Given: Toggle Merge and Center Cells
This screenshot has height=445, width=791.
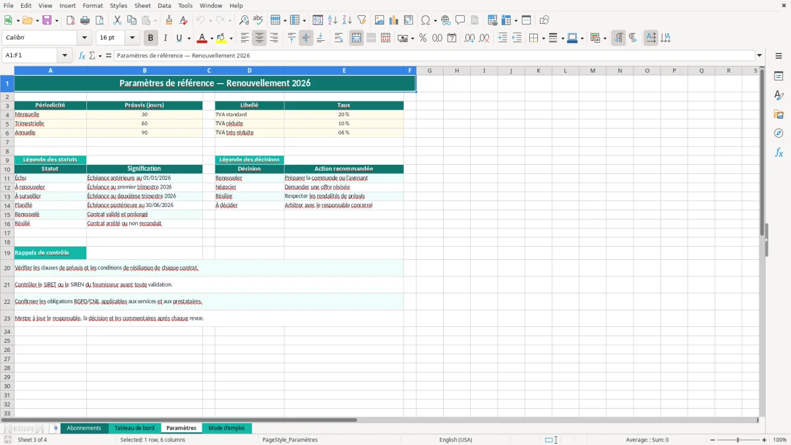Looking at the screenshot, I should tap(357, 38).
